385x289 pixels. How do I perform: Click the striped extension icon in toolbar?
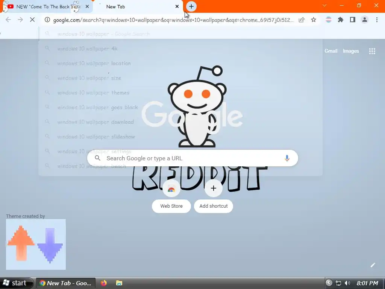(x=328, y=20)
